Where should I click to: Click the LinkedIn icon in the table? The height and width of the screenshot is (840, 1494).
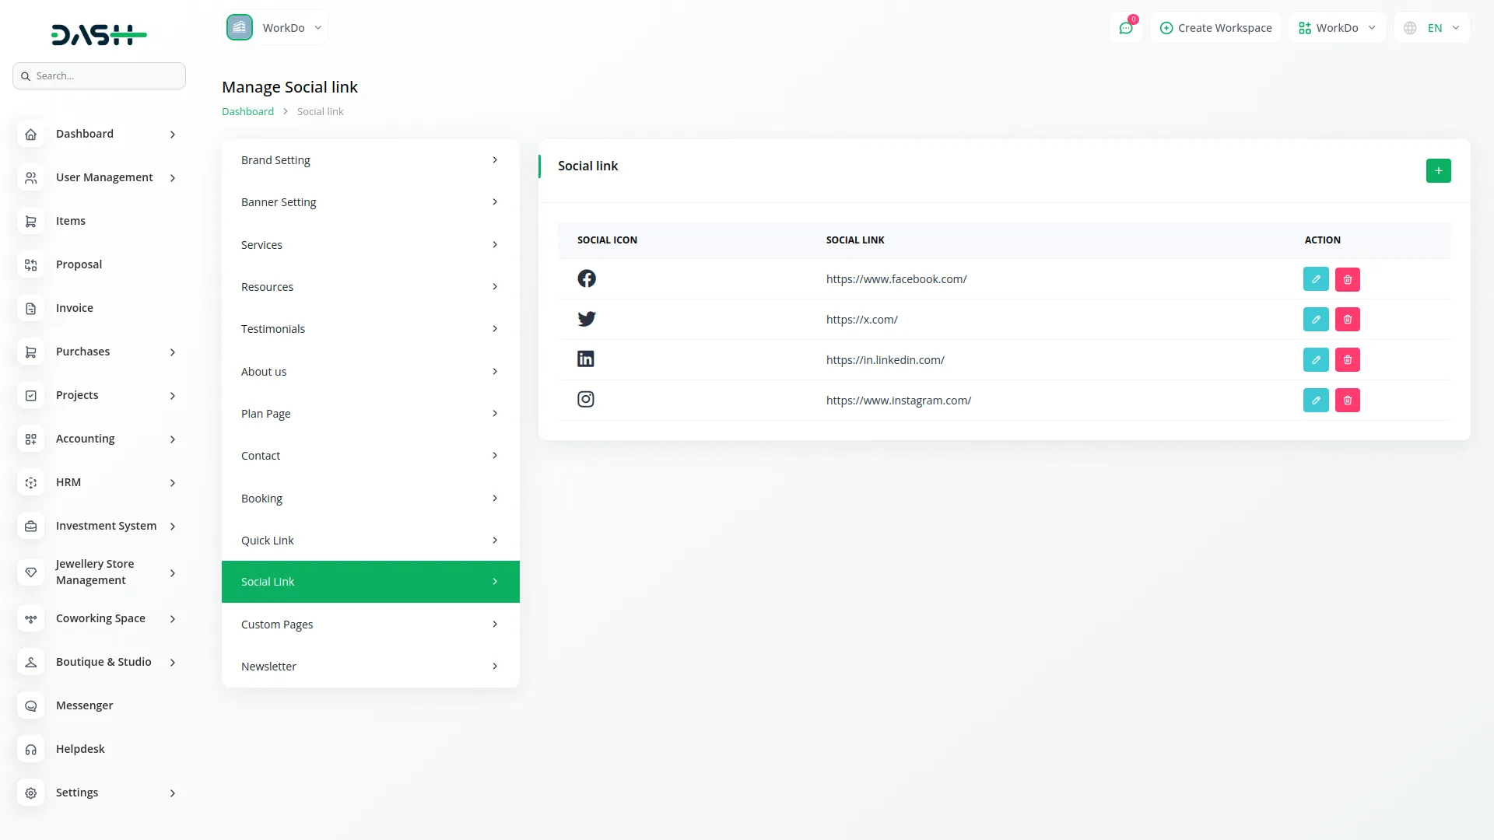(586, 359)
